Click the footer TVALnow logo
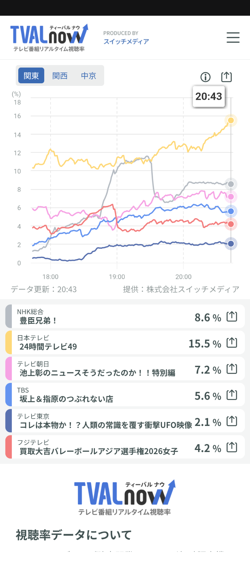The image size is (250, 583). pyautogui.click(x=125, y=497)
